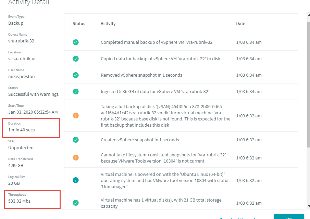Click logical size value '20 GB'
The height and width of the screenshot is (219, 310).
14,183
